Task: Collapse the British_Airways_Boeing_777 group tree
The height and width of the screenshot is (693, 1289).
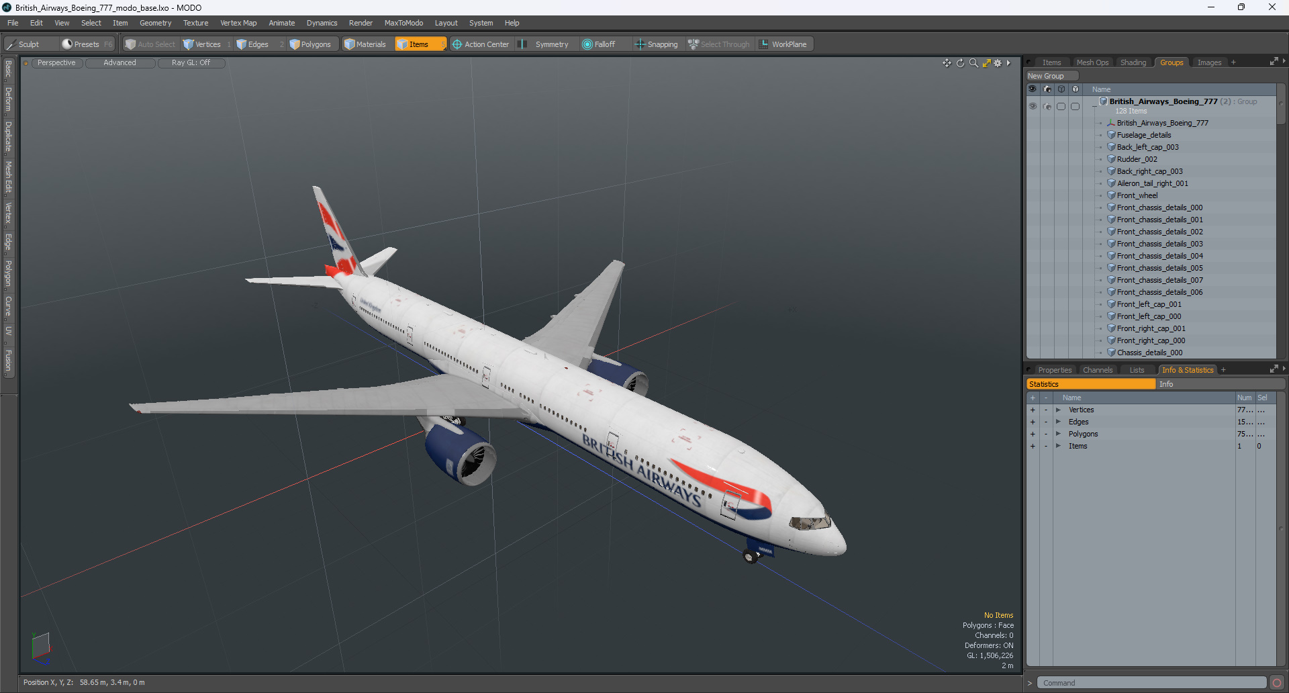Action: (x=1094, y=106)
